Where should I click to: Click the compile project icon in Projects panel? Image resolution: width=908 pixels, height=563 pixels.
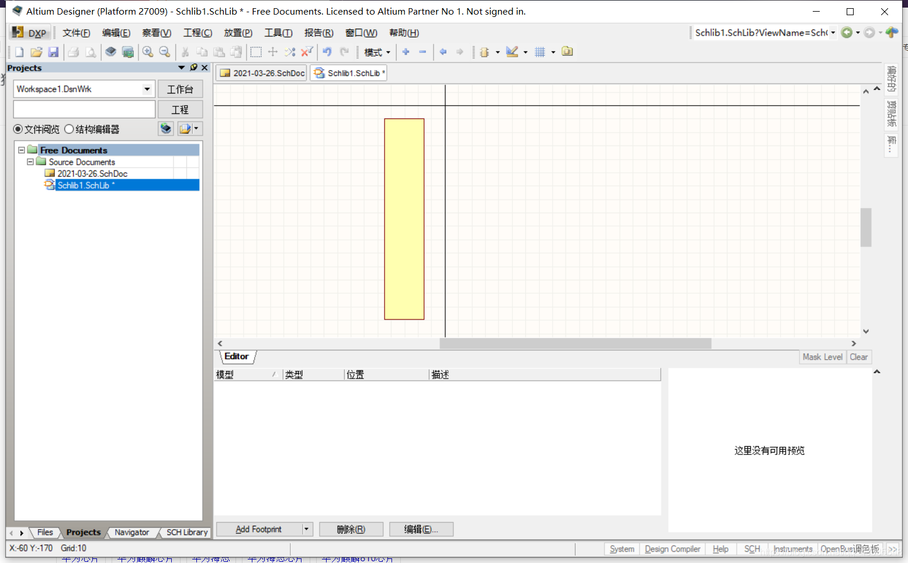pos(166,128)
